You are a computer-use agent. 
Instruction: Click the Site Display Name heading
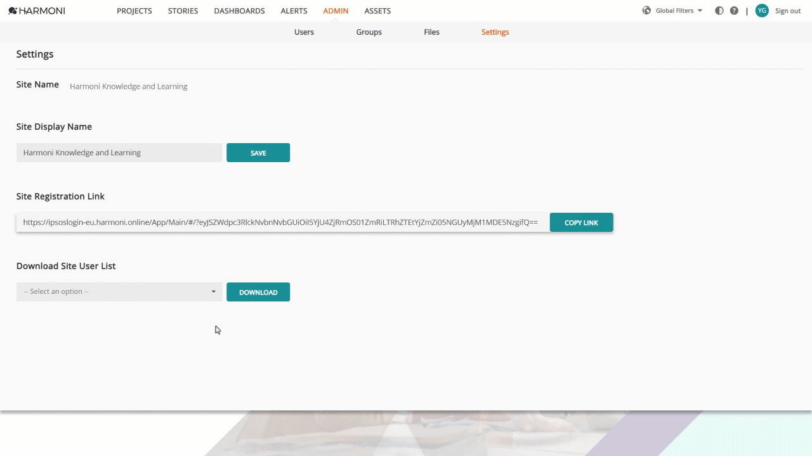54,127
